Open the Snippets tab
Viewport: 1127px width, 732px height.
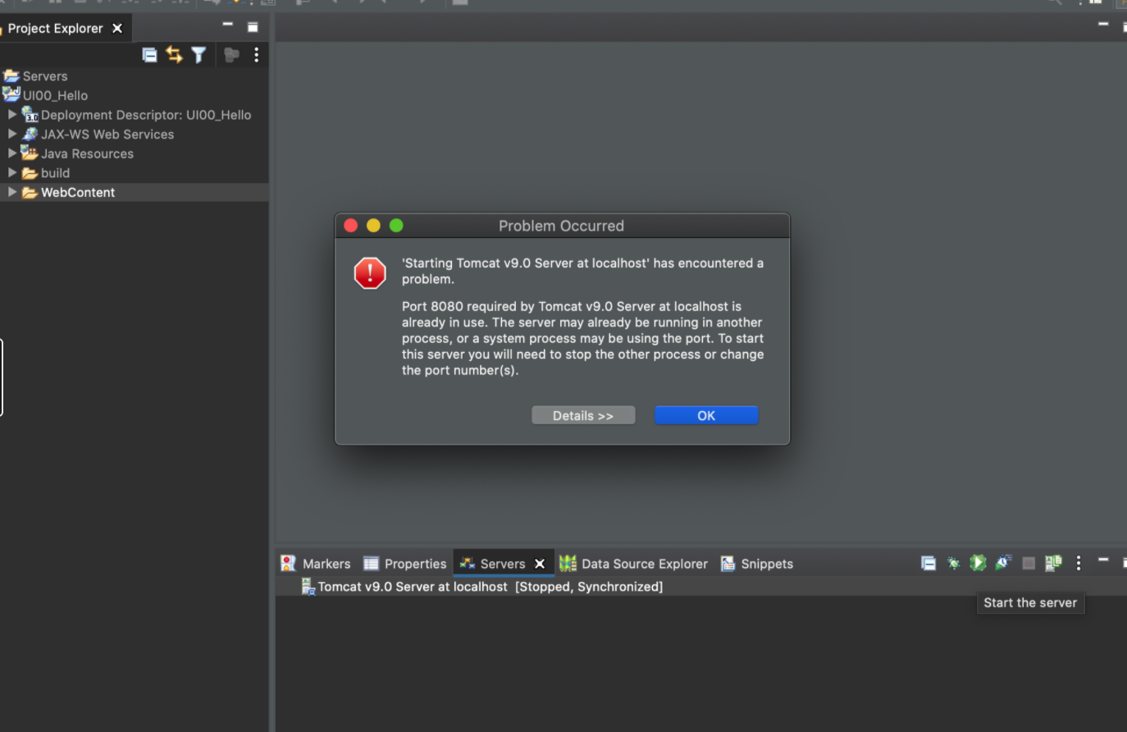pos(757,564)
